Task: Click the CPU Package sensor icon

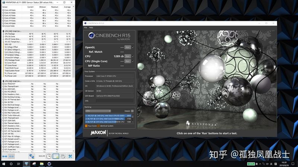Action: click(x=3, y=34)
